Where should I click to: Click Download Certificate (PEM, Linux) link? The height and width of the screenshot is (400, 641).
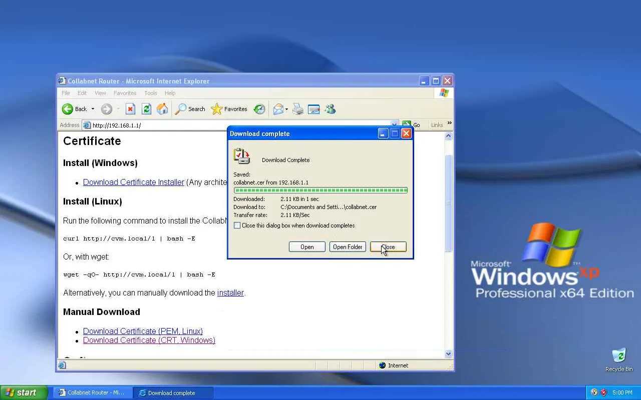[x=143, y=331]
